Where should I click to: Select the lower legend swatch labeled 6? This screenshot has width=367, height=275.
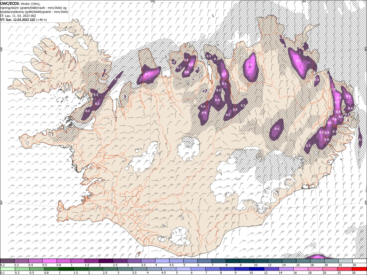pos(198,269)
